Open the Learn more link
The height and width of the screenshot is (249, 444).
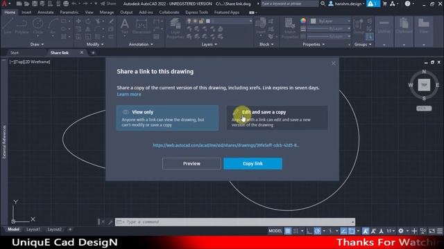(x=129, y=94)
